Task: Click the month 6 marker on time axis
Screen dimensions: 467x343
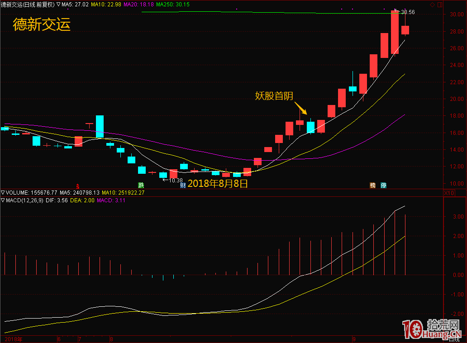Action: point(59,339)
